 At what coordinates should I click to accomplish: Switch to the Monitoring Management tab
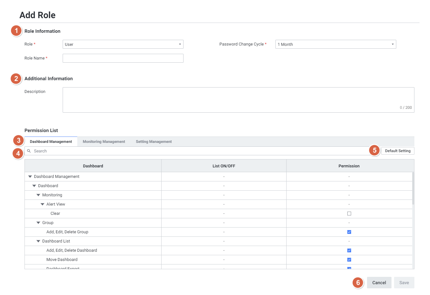coord(104,142)
